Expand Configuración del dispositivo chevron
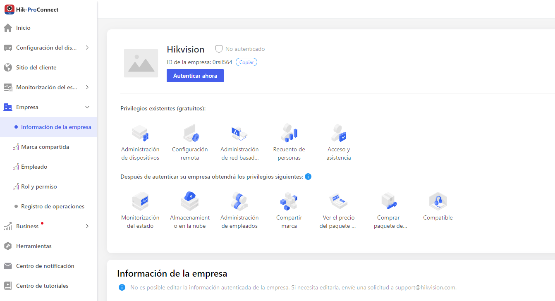The width and height of the screenshot is (555, 301). (87, 48)
